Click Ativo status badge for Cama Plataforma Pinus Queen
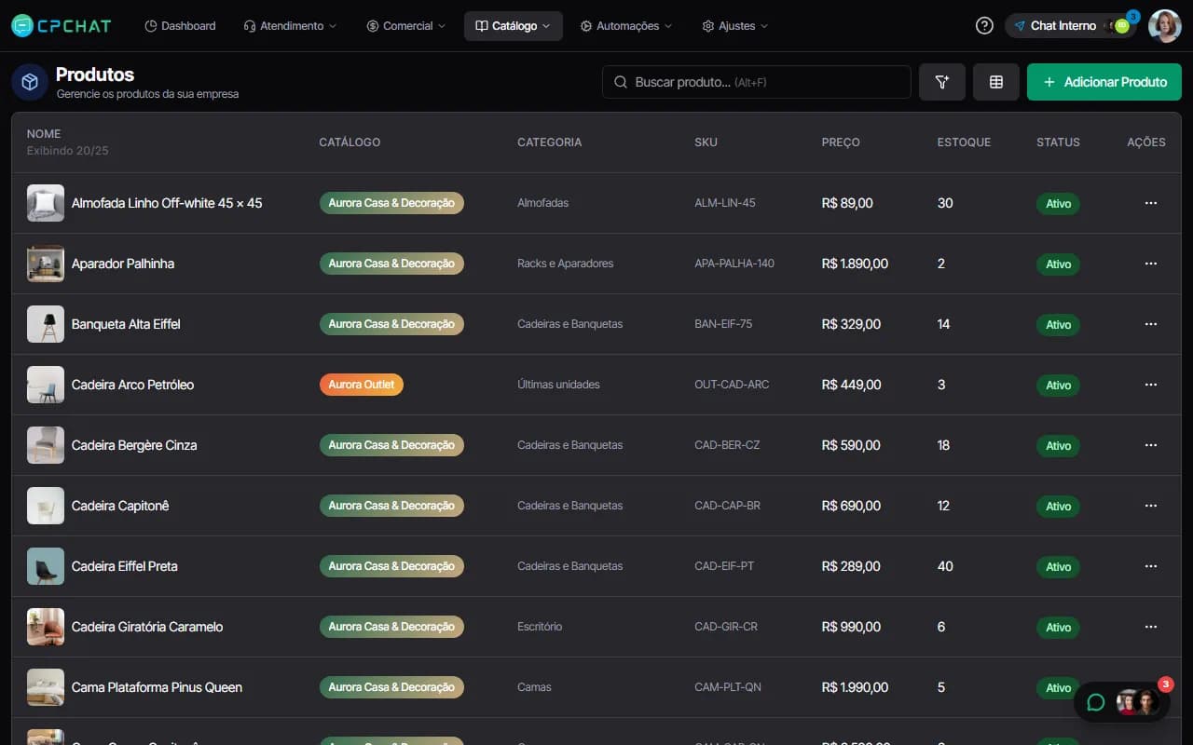Image resolution: width=1193 pixels, height=745 pixels. click(x=1058, y=688)
